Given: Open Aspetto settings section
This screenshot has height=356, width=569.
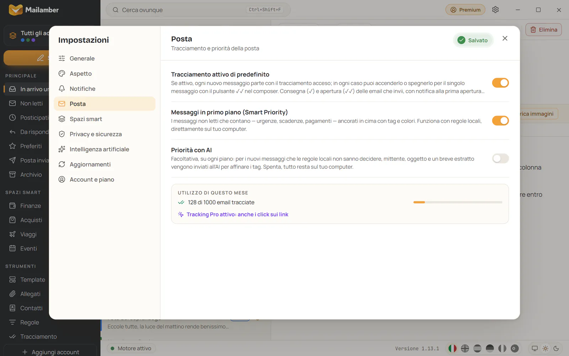Looking at the screenshot, I should pyautogui.click(x=105, y=74).
